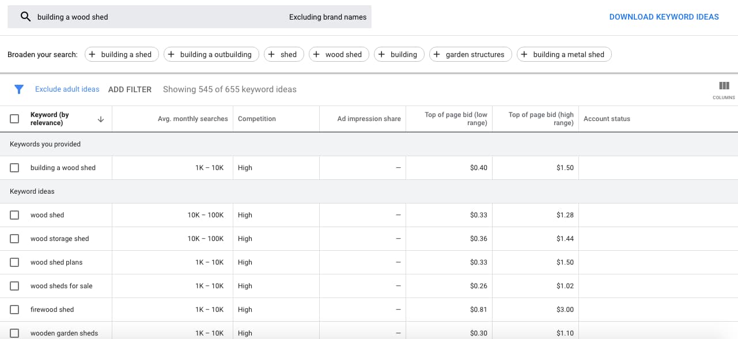Add the 'wood shed' broaden-search chip
Viewport: 738px width, 339px height.
339,54
